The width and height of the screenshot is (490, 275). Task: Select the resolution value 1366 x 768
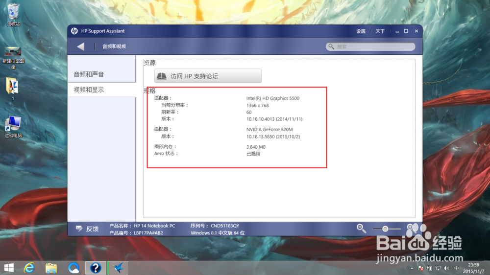tap(258, 106)
